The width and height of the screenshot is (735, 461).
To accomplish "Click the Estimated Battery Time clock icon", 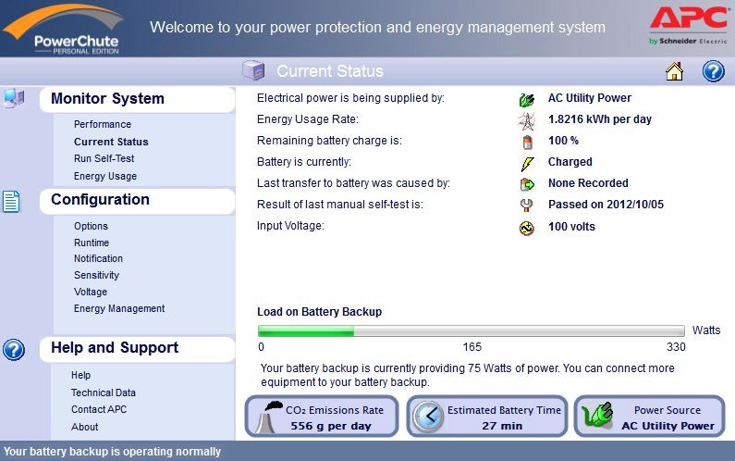I will click(x=427, y=417).
